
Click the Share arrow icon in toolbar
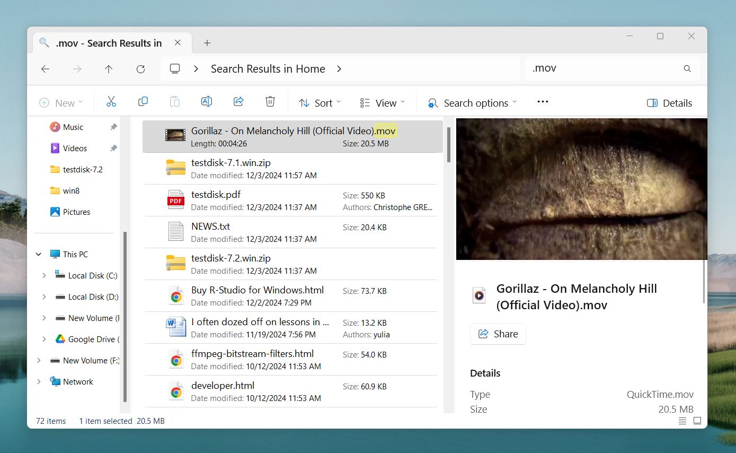coord(238,102)
